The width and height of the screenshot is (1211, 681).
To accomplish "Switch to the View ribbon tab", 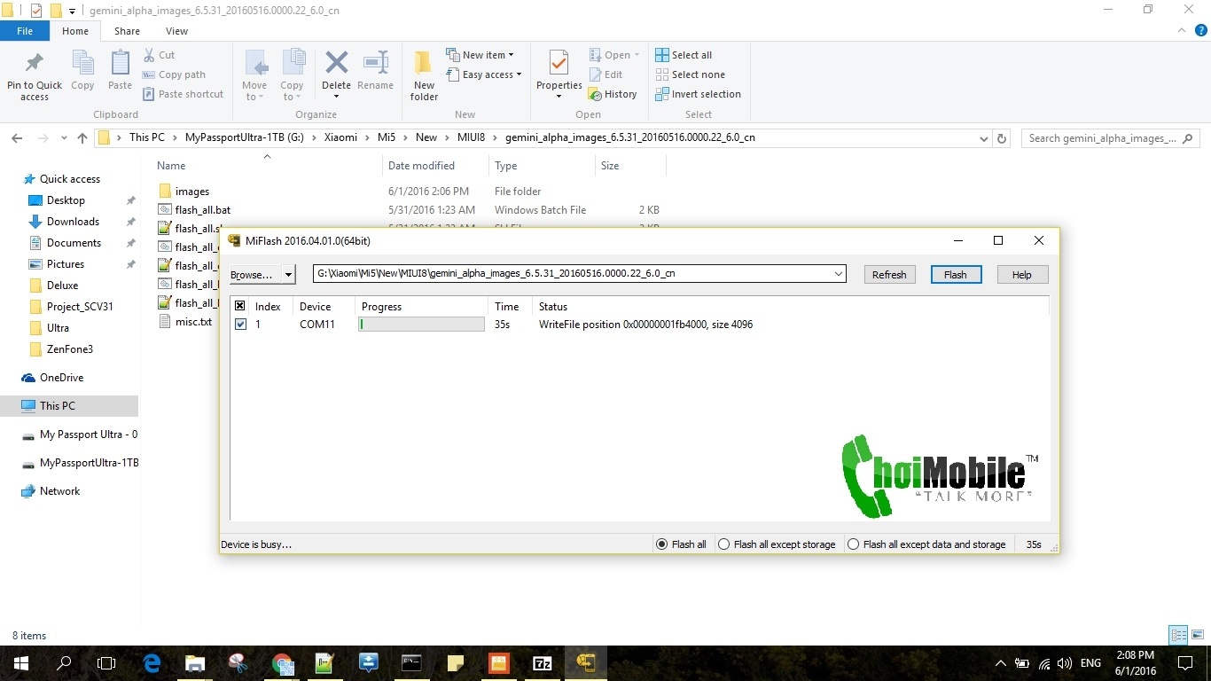I will click(x=176, y=31).
